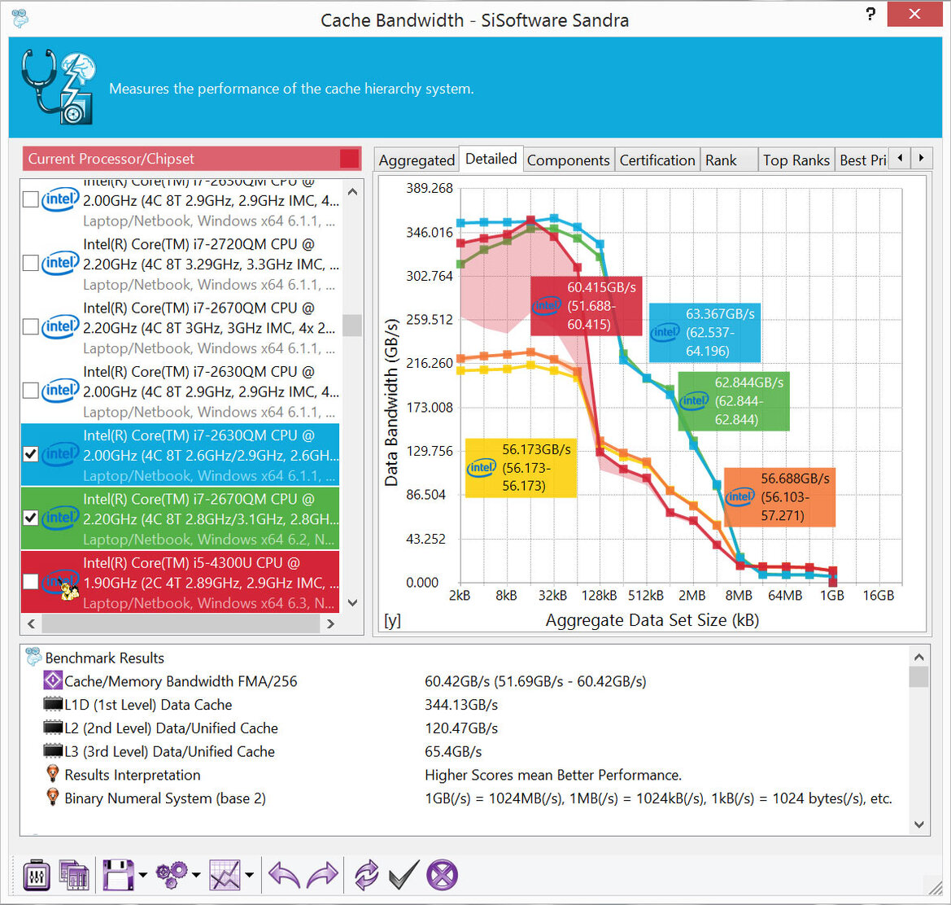Switch to the Aggregated tab

(417, 160)
